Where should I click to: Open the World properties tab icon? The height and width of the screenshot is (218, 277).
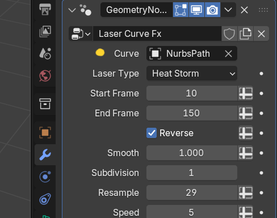(45, 76)
